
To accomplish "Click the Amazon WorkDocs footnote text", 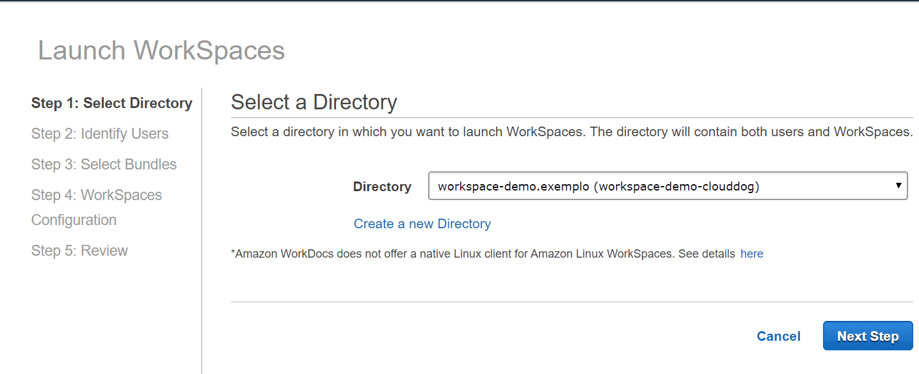I will click(483, 254).
